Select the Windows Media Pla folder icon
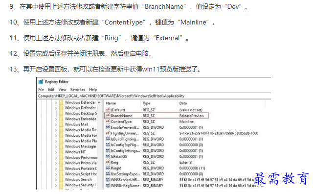The height and width of the screenshot is (194, 313). [x=61, y=141]
